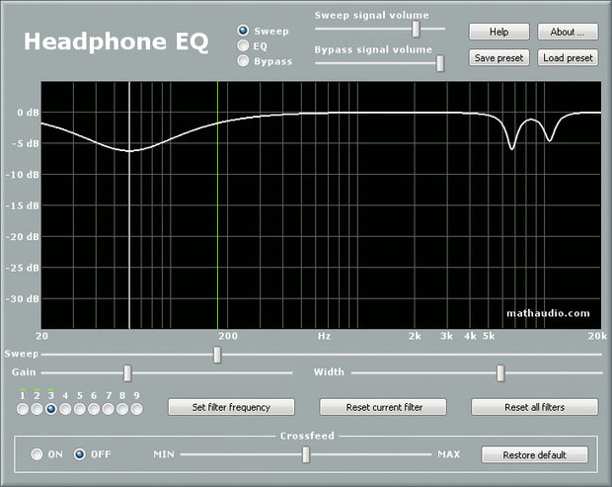Click the Crossfeed MIN-MAX slider handle
Screen dimensions: 612x487
306,454
